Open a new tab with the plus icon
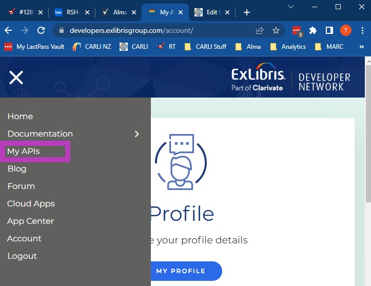 coord(246,12)
